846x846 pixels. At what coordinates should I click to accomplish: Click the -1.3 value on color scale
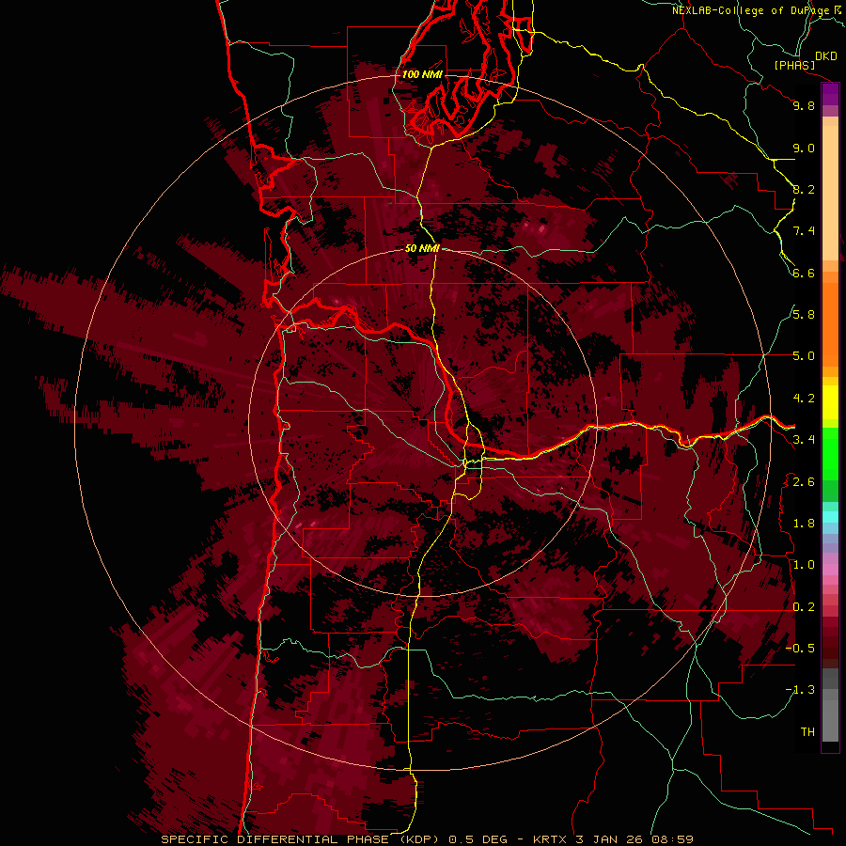pos(800,690)
